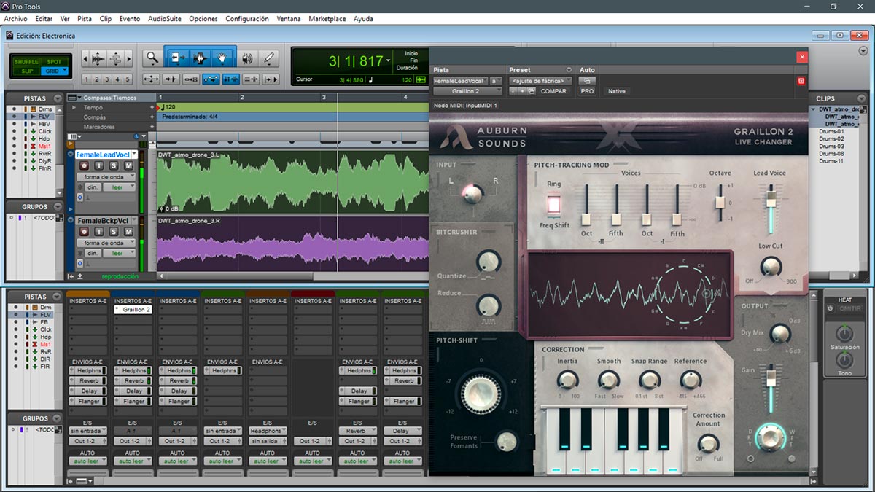This screenshot has width=875, height=492.
Task: Click the Mirrored MIDI Editing icon
Action: pos(191,79)
